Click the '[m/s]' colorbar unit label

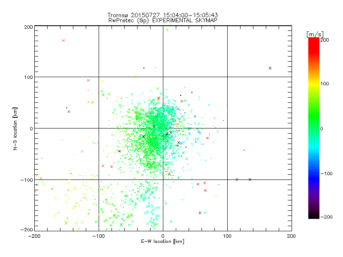[x=315, y=34]
